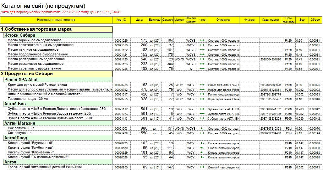Screen dimensions: 323x170
Task: Select the 'Остаток' column header
Action: click(167, 20)
